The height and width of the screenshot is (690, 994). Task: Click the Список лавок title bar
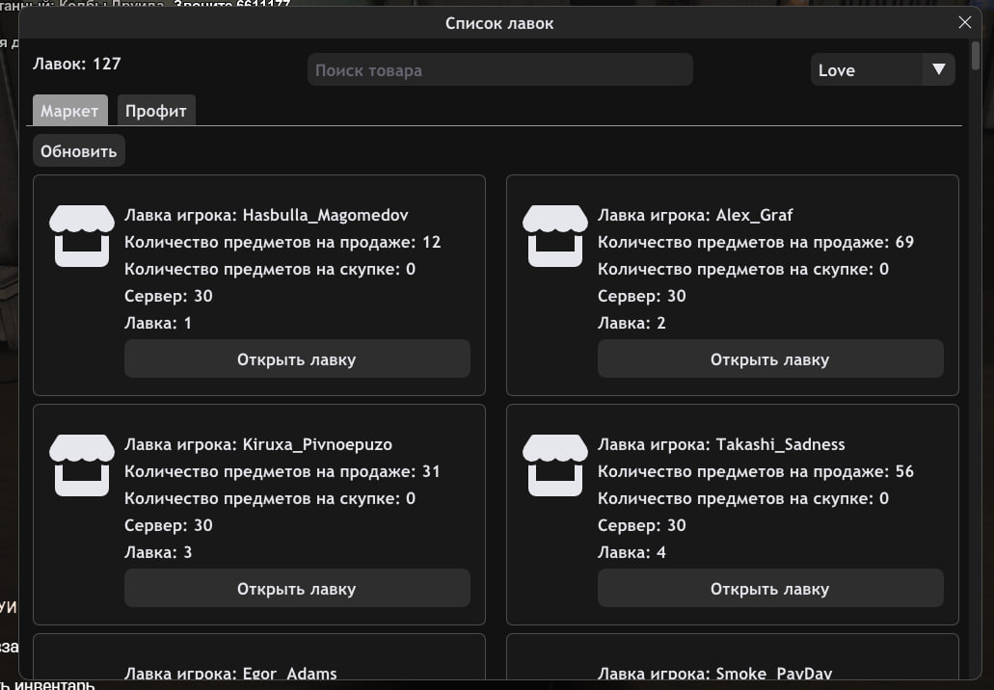click(x=498, y=22)
